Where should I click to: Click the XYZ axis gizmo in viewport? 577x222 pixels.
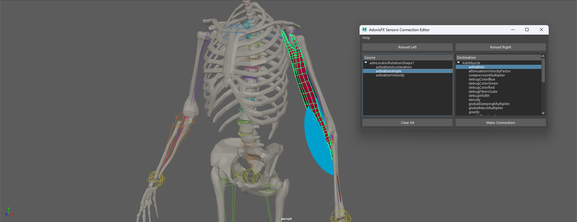[x=9, y=212]
